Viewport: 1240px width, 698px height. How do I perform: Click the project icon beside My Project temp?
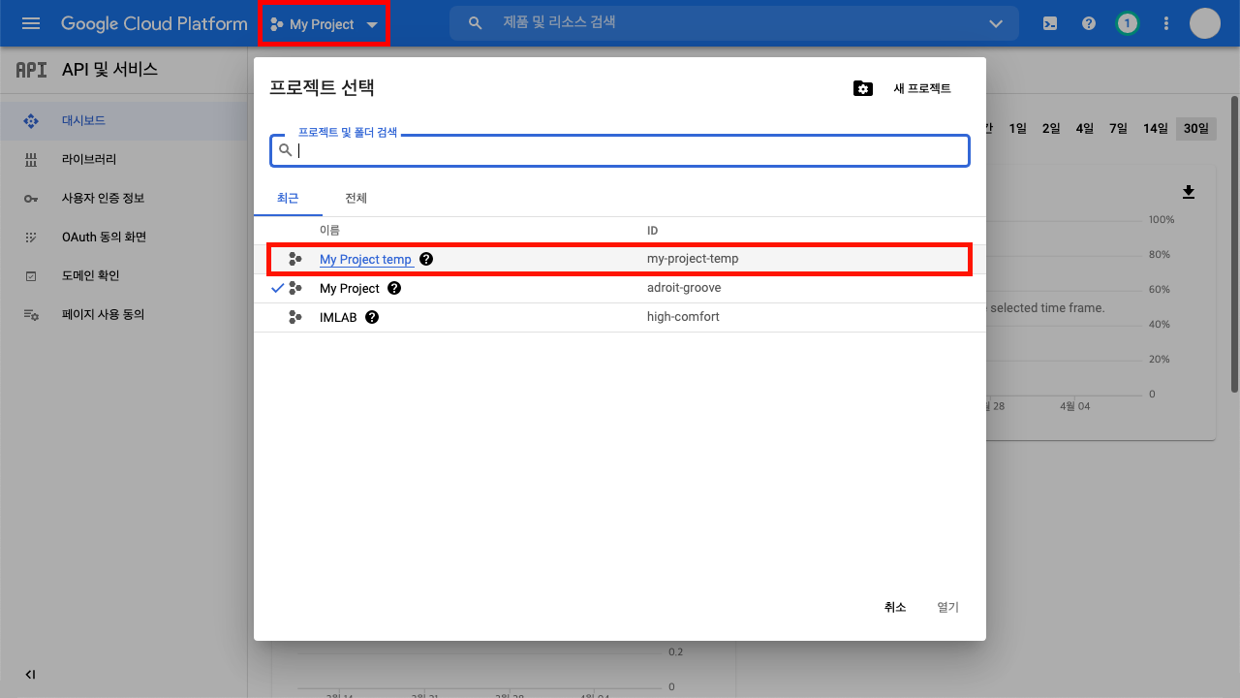[x=295, y=259]
